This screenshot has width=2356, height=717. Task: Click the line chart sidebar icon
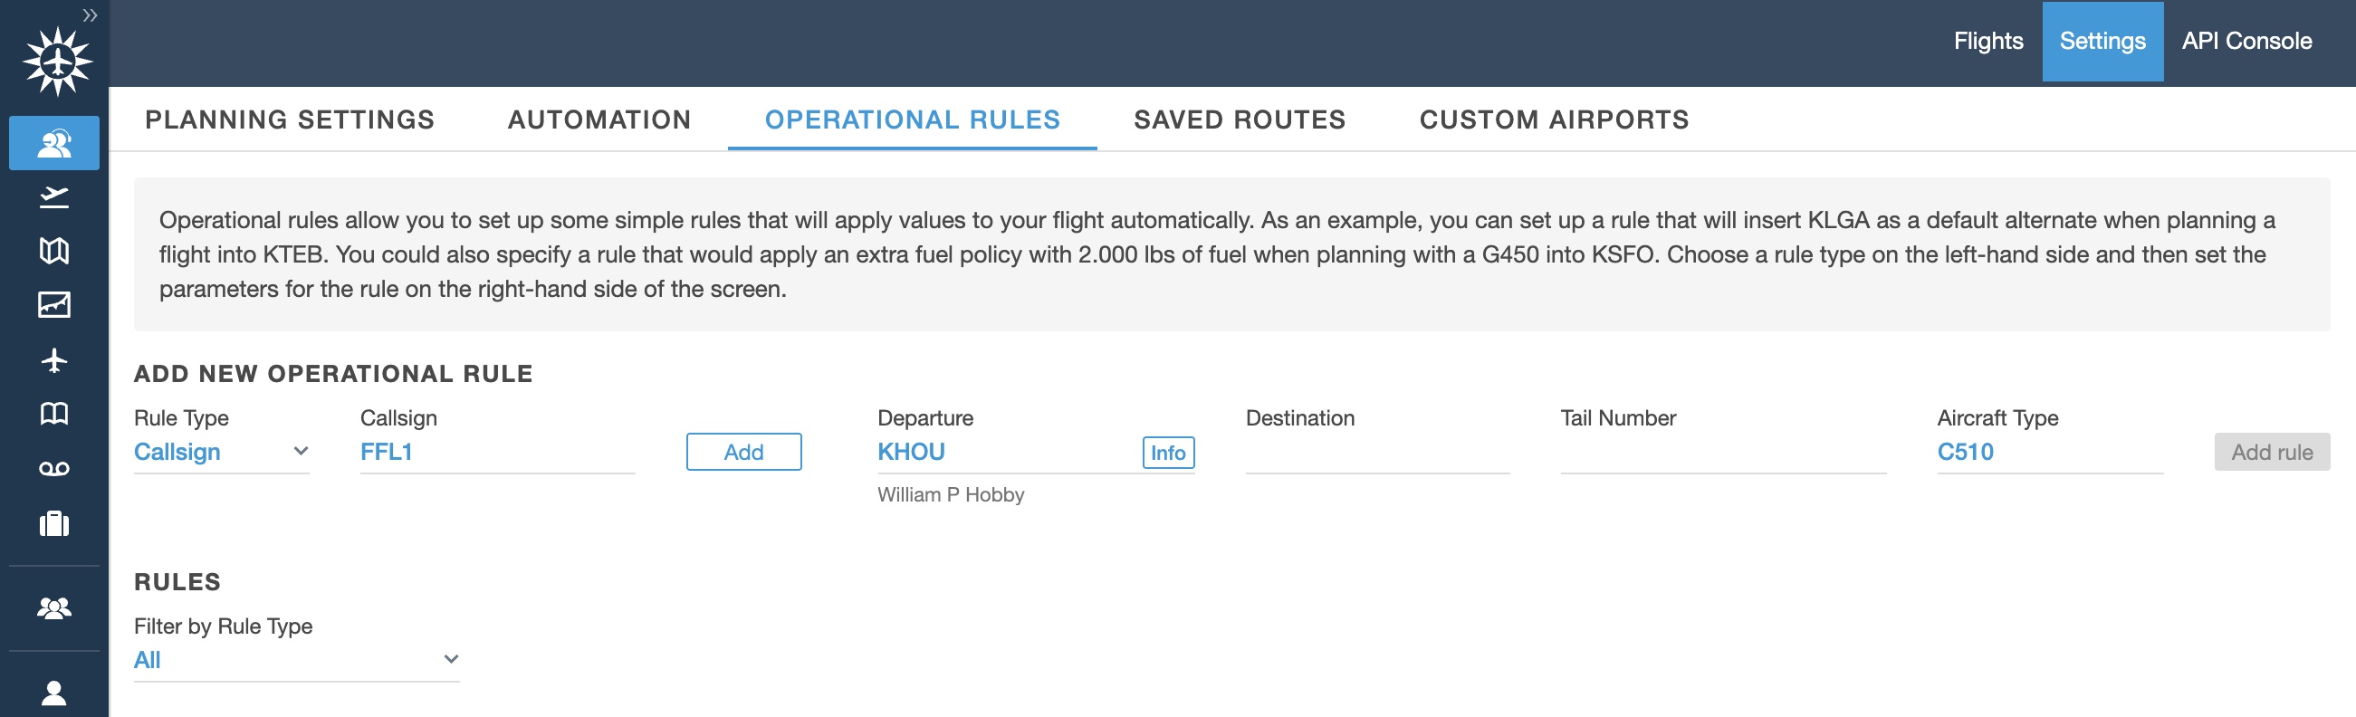(x=54, y=304)
